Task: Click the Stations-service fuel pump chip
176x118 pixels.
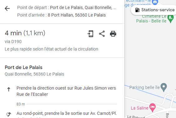Action: (x=155, y=10)
